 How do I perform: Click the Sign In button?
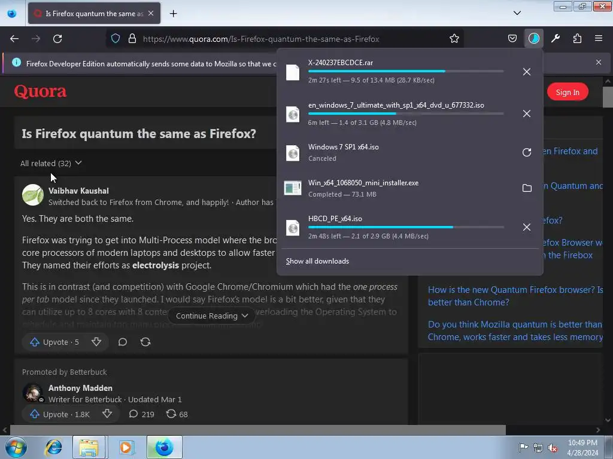click(568, 92)
